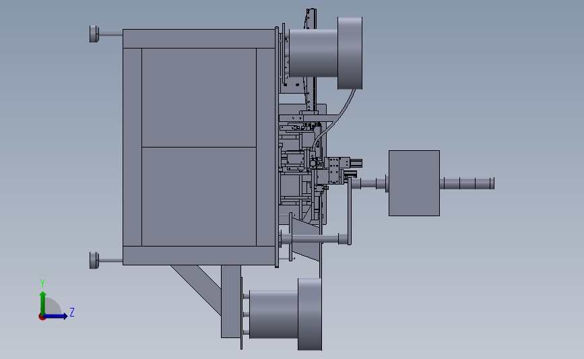Select the bottom-left leveling foot
584x359 pixels.
pyautogui.click(x=94, y=260)
